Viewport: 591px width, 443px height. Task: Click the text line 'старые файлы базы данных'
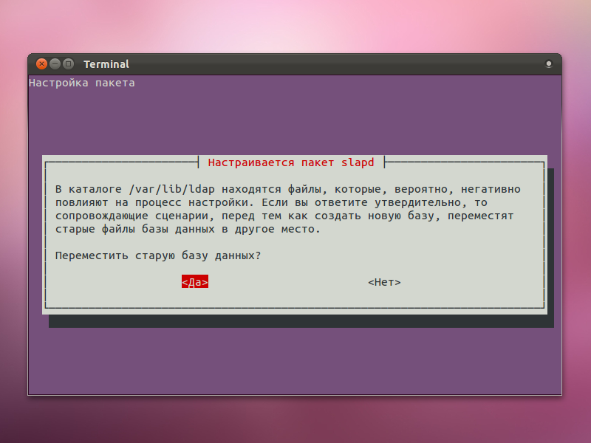[x=188, y=229]
